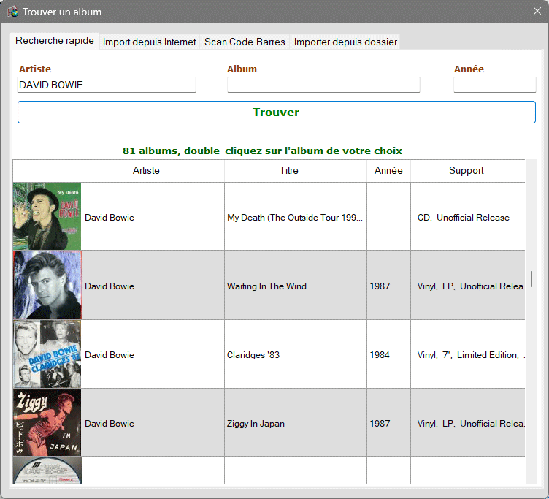The width and height of the screenshot is (549, 499).
Task: Open the Importer depuis dossier tab
Action: [345, 42]
